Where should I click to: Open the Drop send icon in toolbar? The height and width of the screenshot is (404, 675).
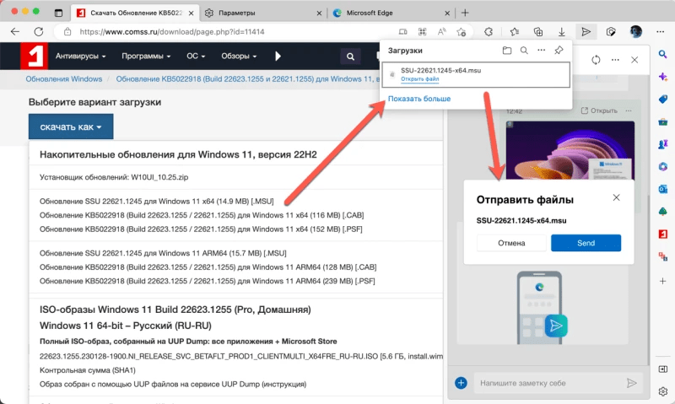(586, 31)
